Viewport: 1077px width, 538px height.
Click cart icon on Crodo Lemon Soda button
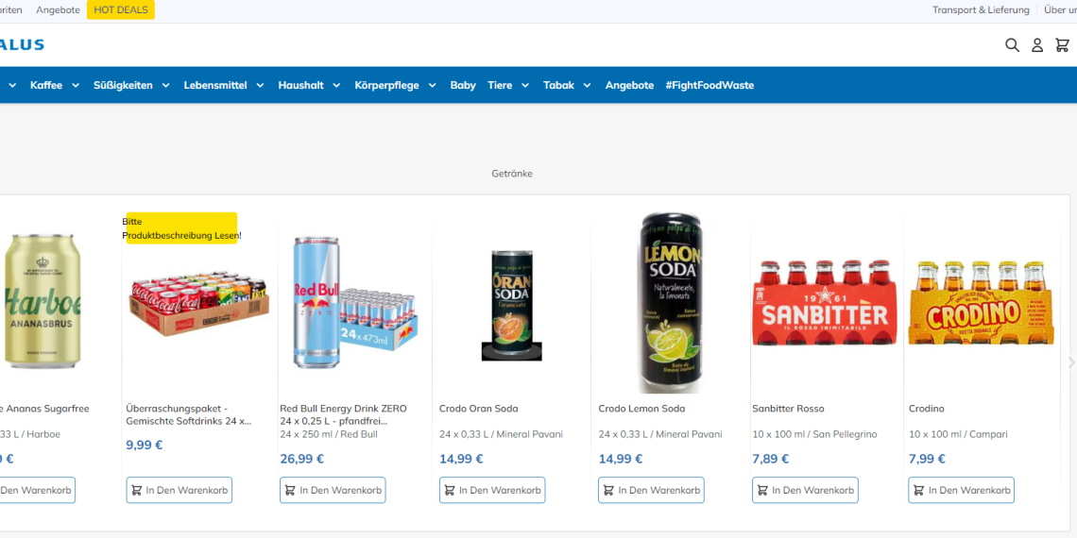coord(607,491)
